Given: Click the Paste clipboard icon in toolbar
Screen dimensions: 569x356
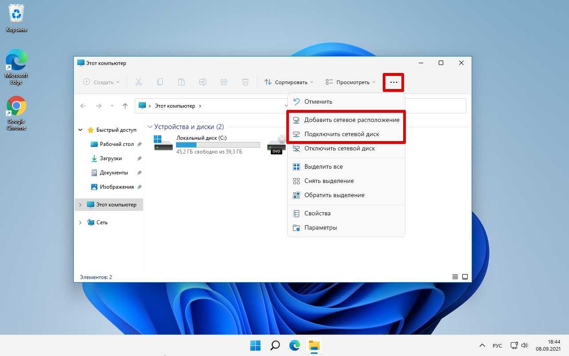Looking at the screenshot, I should click(x=181, y=82).
